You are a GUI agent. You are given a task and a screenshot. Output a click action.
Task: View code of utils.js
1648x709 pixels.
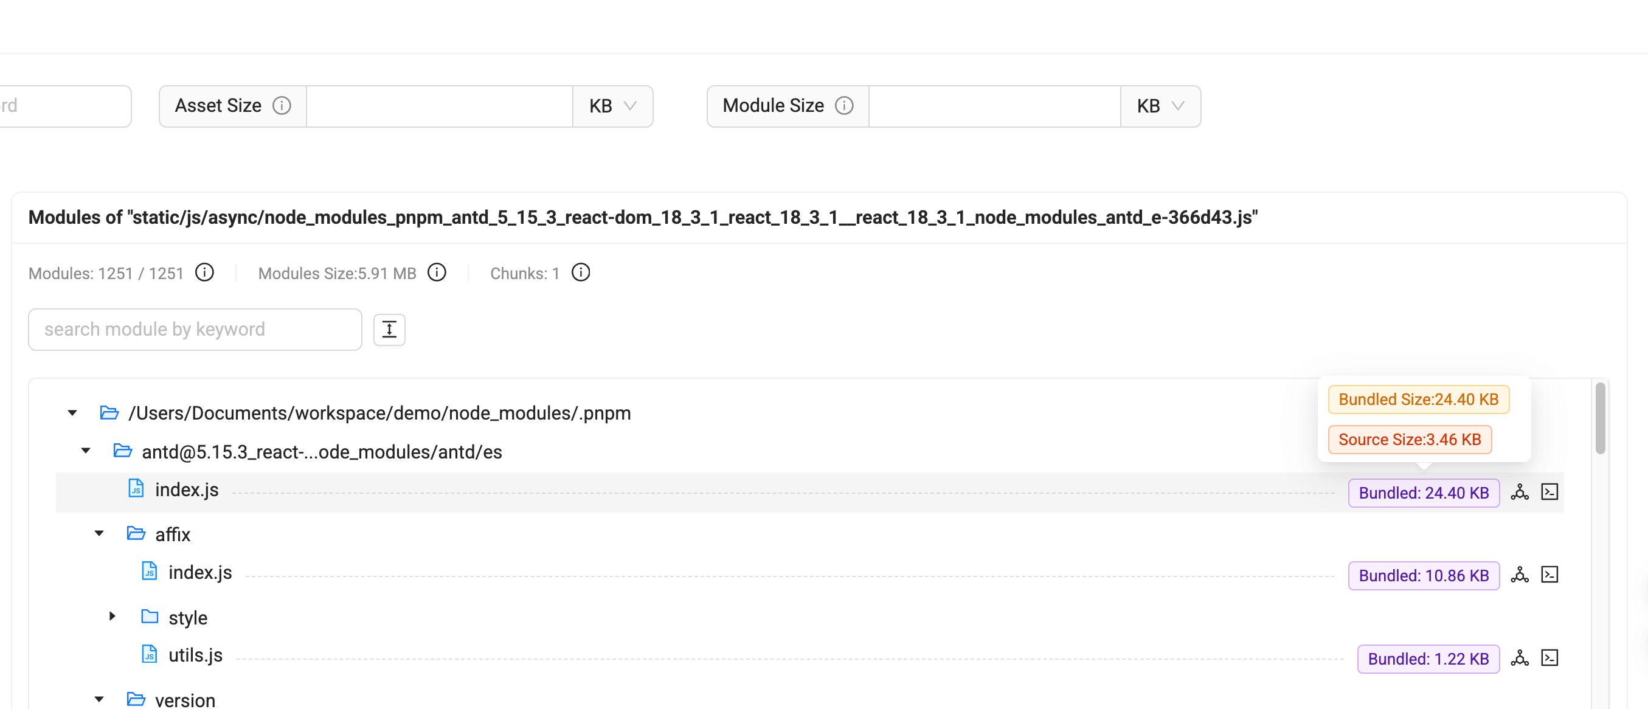[x=1549, y=658]
